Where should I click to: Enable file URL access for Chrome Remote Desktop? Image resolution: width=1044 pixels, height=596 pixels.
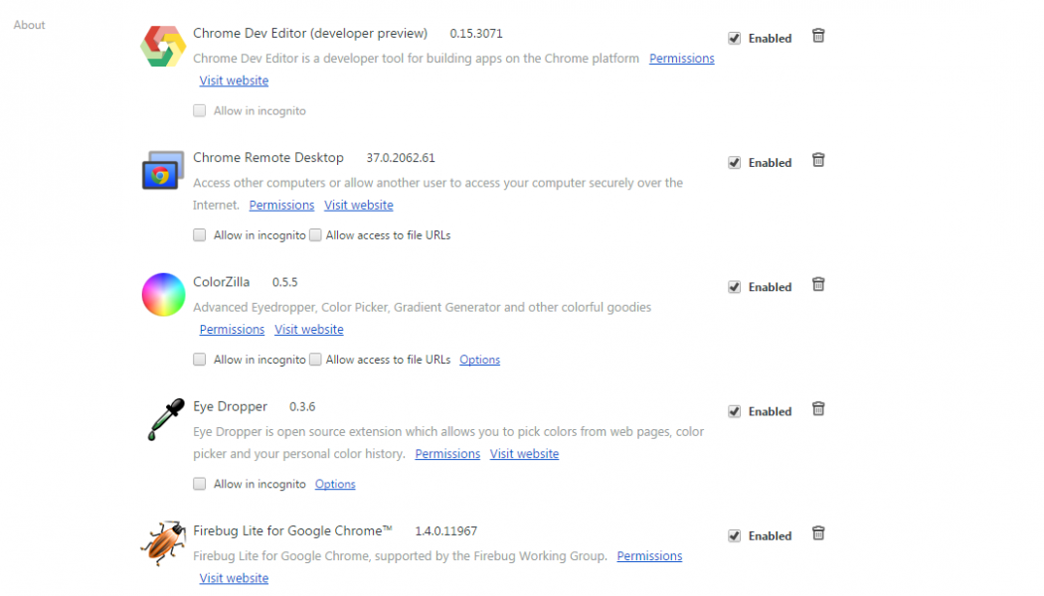[315, 235]
